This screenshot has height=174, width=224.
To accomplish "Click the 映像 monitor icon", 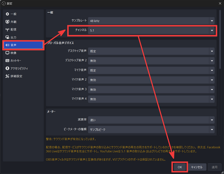I will [x=7, y=53].
